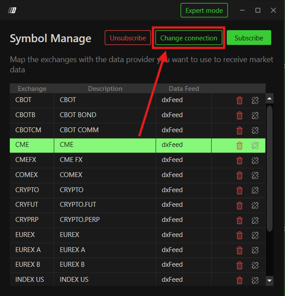This screenshot has height=296, width=285.
Task: Click dxFeed in the CRYPTO row
Action: point(172,190)
